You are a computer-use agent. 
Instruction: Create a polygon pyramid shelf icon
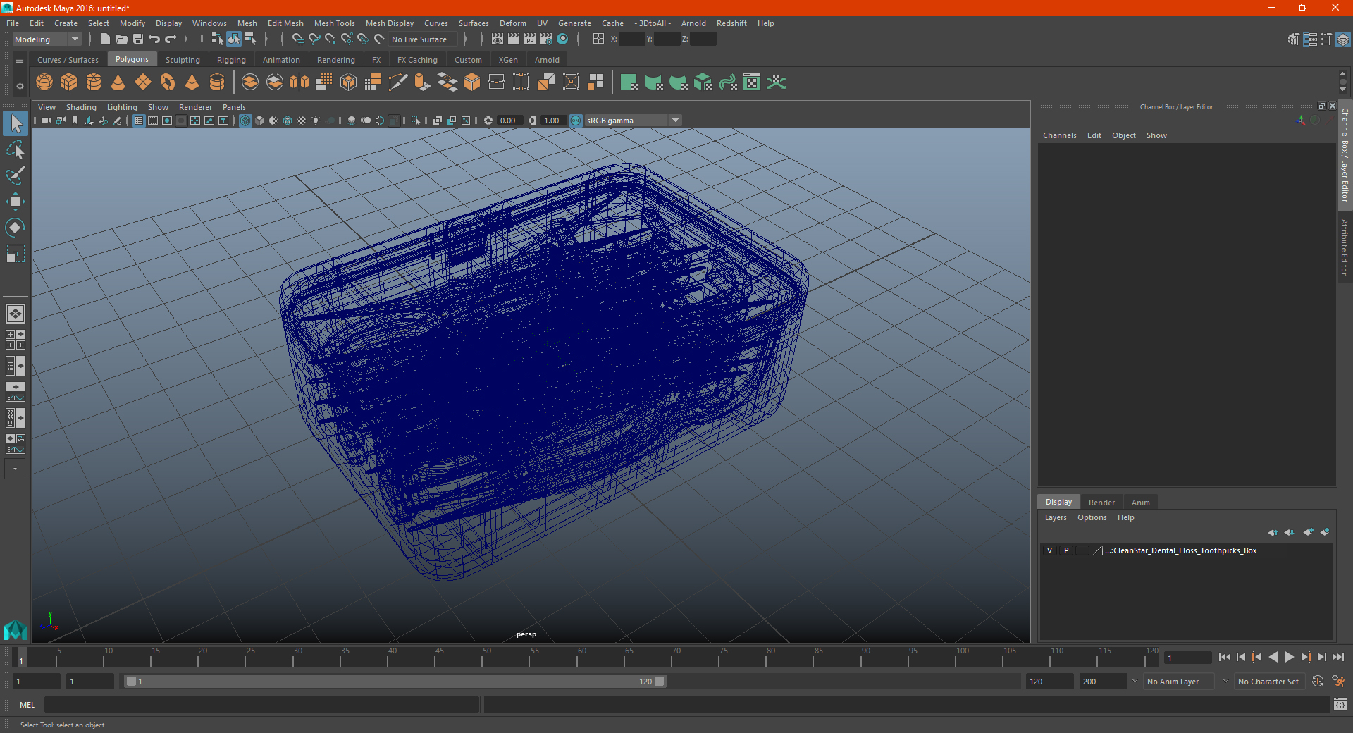tap(192, 82)
